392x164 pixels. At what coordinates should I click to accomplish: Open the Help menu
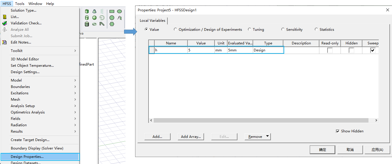coord(50,3)
